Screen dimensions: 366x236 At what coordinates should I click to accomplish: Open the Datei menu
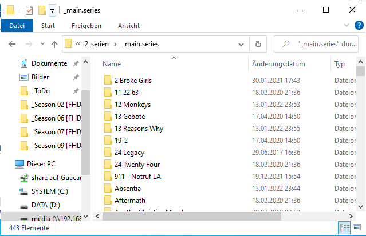17,26
